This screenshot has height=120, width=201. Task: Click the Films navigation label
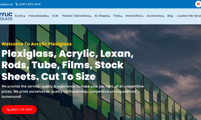pos(117,16)
